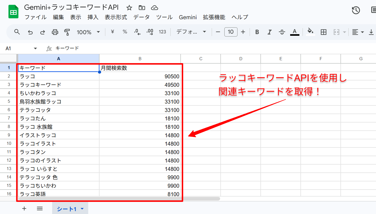
Task: Decrease decimal places
Action: [137, 32]
